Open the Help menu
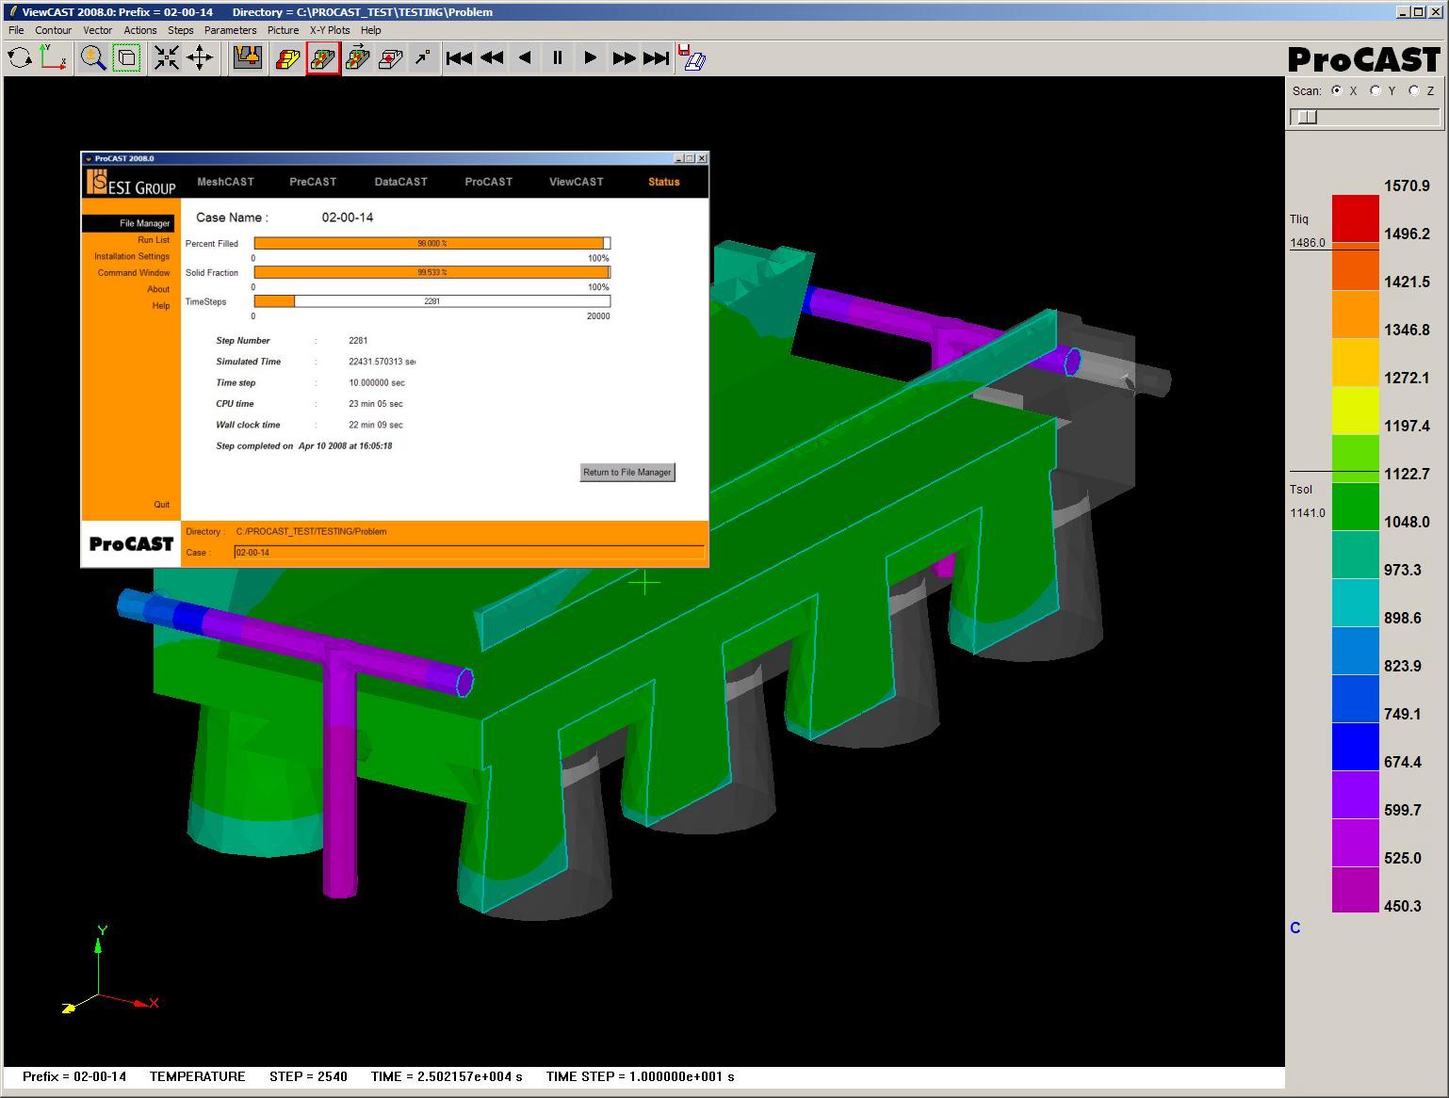This screenshot has width=1449, height=1098. click(371, 30)
